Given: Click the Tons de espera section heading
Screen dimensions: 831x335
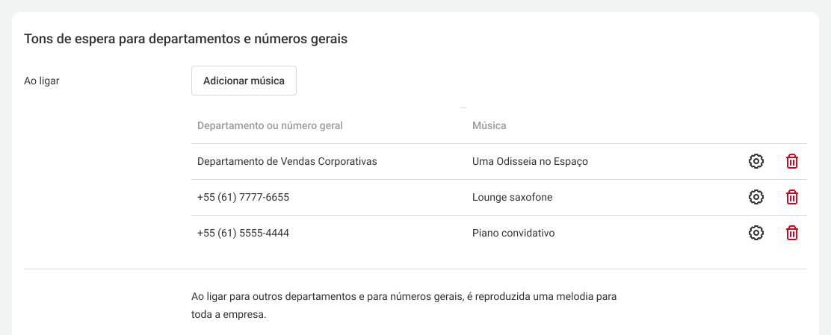Looking at the screenshot, I should [185, 38].
